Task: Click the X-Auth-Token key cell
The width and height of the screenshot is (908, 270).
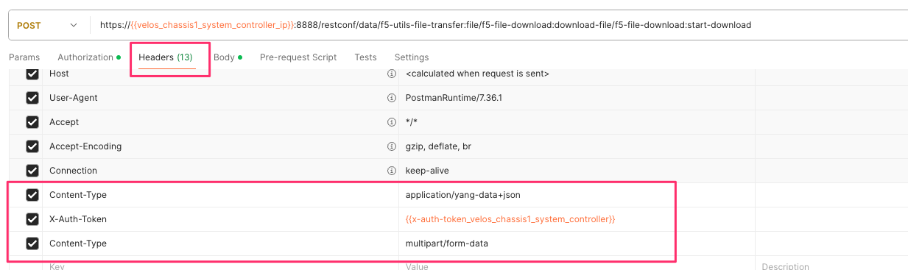Action: tap(221, 219)
